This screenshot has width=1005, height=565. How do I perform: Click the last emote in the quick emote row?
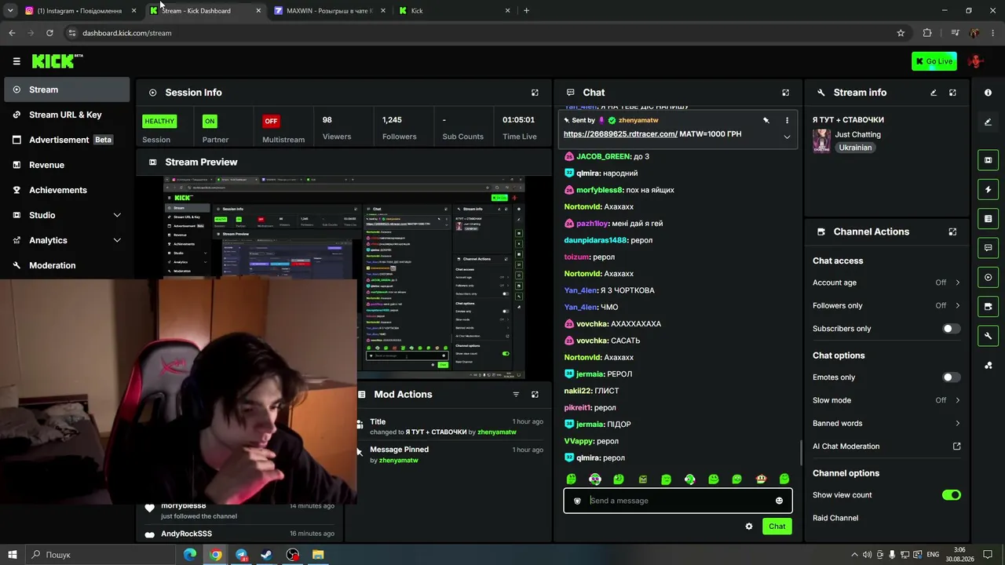pos(784,479)
